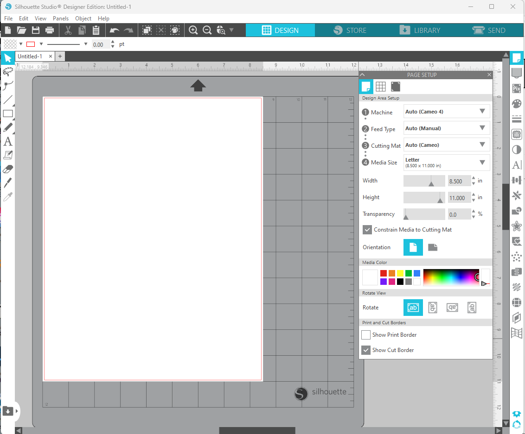This screenshot has height=434, width=525.
Task: Open the Machine dropdown
Action: click(x=446, y=111)
